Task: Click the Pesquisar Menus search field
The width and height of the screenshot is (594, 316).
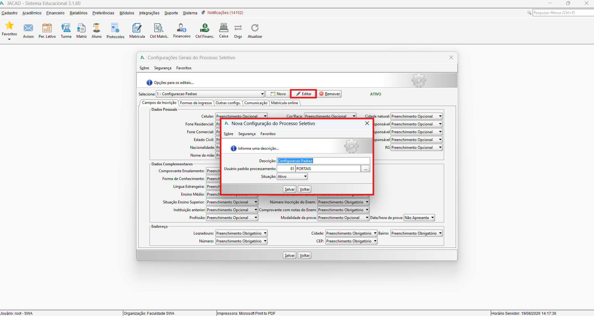Action: point(563,13)
